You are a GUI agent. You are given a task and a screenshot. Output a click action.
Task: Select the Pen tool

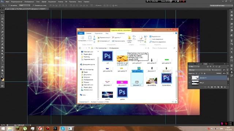[x=3, y=57]
